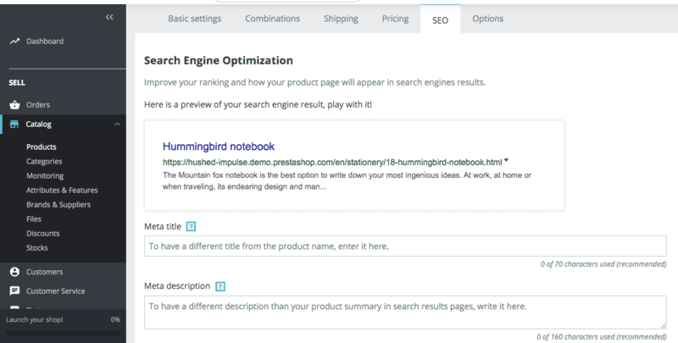Open Attributes & Features submenu item

click(x=62, y=190)
